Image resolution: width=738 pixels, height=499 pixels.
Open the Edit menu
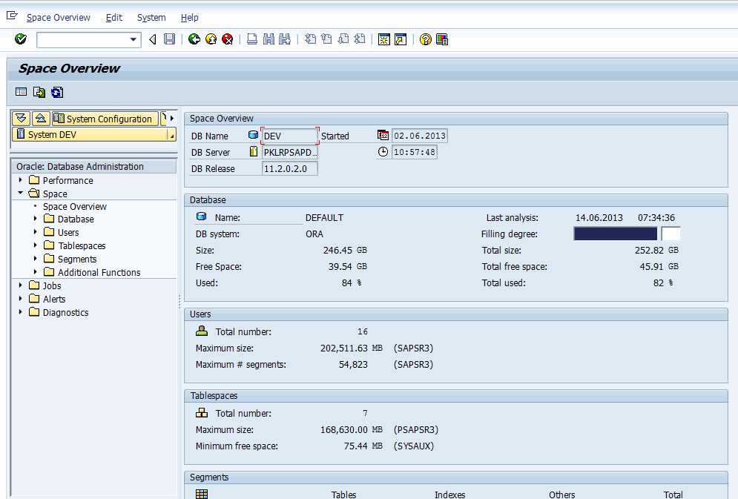113,17
